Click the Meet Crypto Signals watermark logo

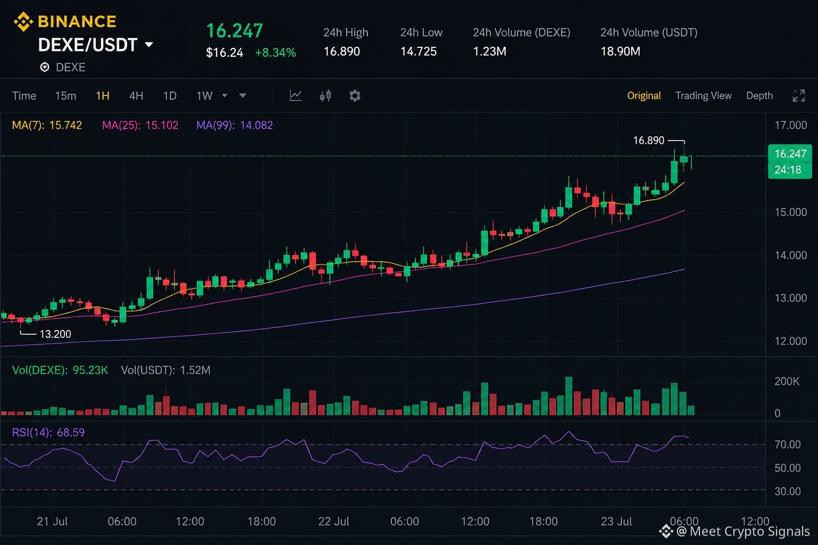(666, 531)
